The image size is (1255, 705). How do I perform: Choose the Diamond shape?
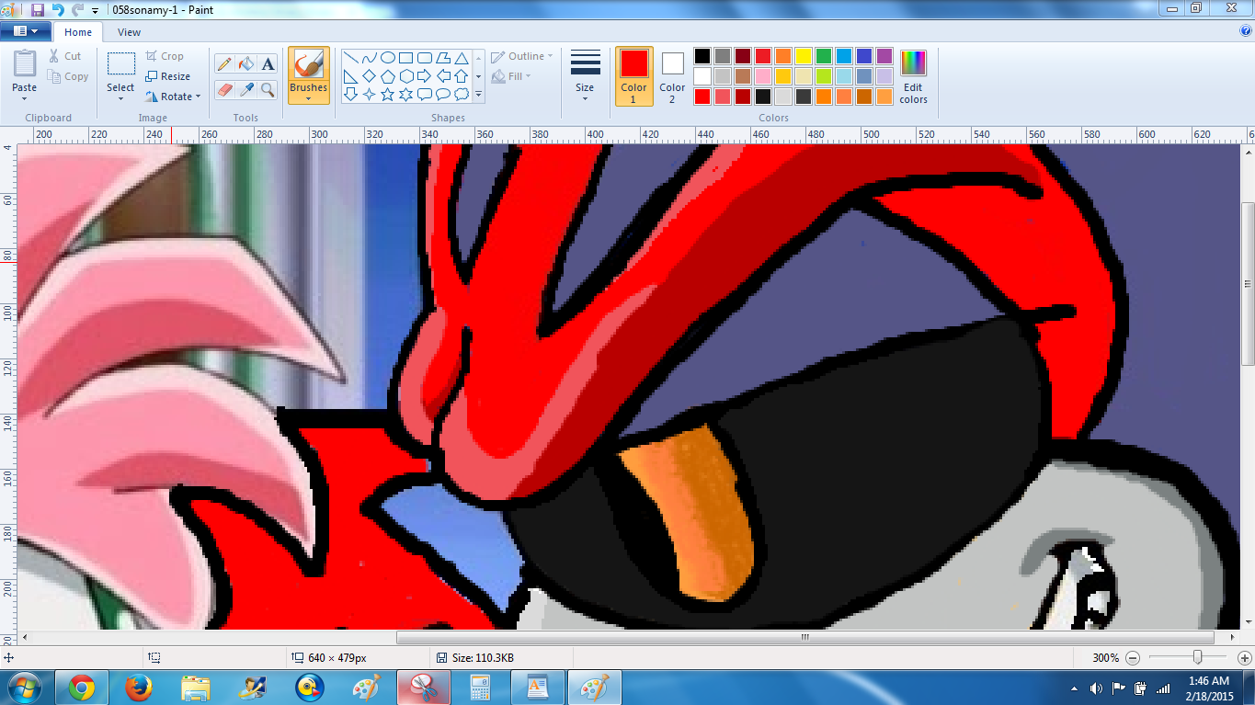pyautogui.click(x=369, y=75)
